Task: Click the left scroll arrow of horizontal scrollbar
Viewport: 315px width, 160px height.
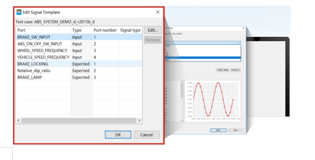Action: 18,121
